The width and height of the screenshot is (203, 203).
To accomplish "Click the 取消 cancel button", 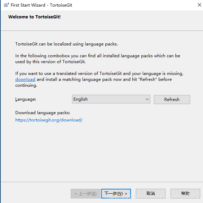I will coord(151,194).
